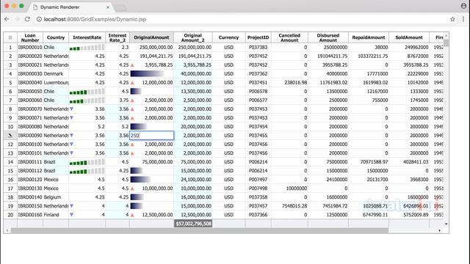Click the blue down triangle in row 19
Image resolution: width=470 pixels, height=264 pixels.
[72, 206]
